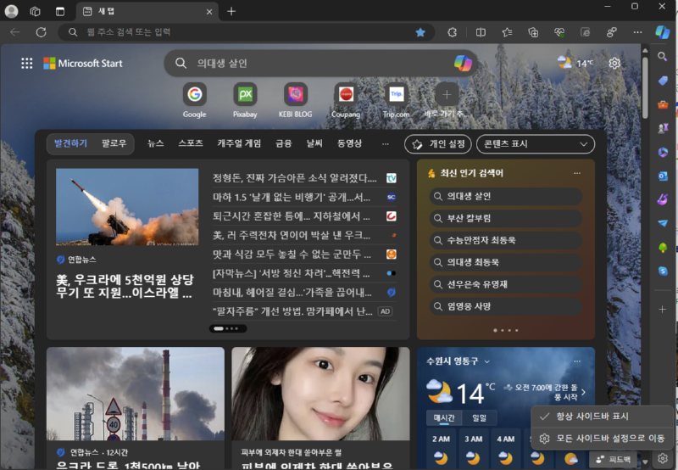This screenshot has width=678, height=470.
Task: Open page settings gear near weather
Action: pos(614,63)
